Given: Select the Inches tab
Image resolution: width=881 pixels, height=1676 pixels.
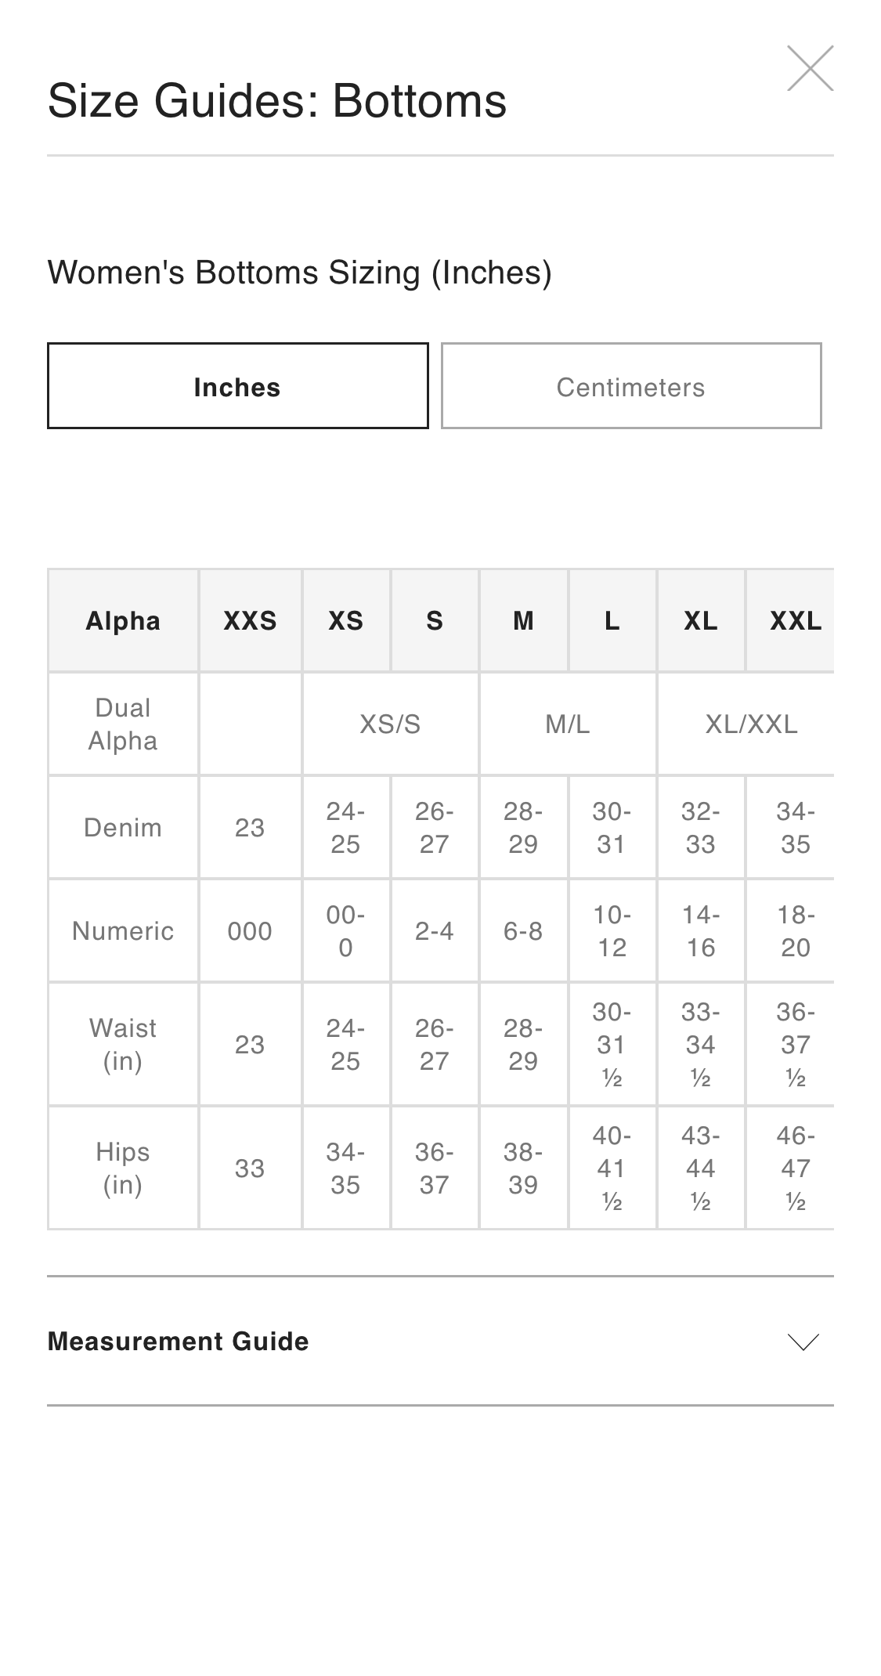Looking at the screenshot, I should pos(237,385).
